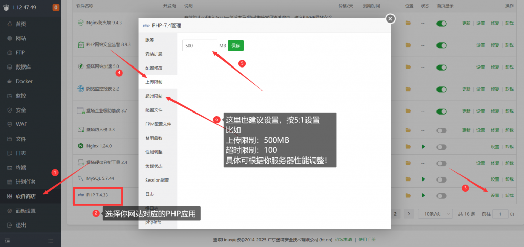Toggle homepage display for 堡塔企业级防篡改 3.7
The width and height of the screenshot is (524, 247).
click(x=442, y=111)
